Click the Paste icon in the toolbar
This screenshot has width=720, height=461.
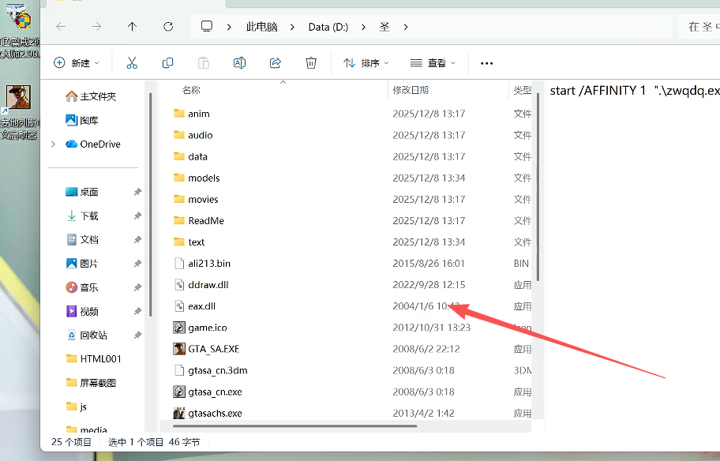[x=203, y=63]
